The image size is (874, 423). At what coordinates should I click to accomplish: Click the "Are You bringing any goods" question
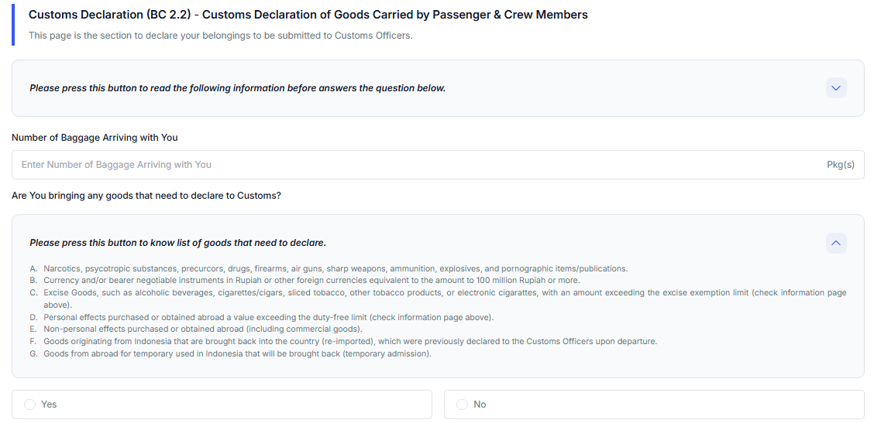[x=146, y=196]
